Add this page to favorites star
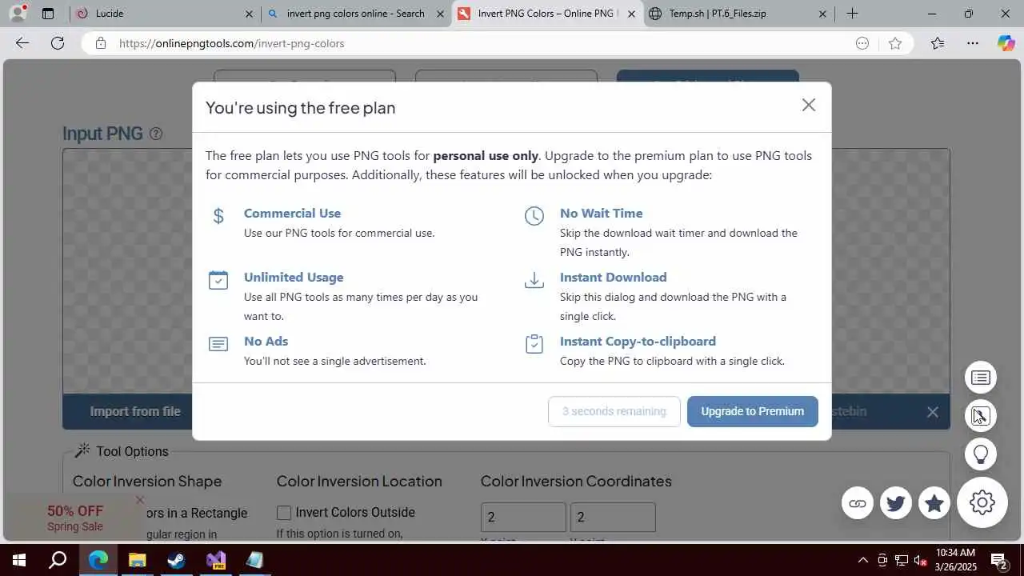1024x576 pixels. coord(895,43)
